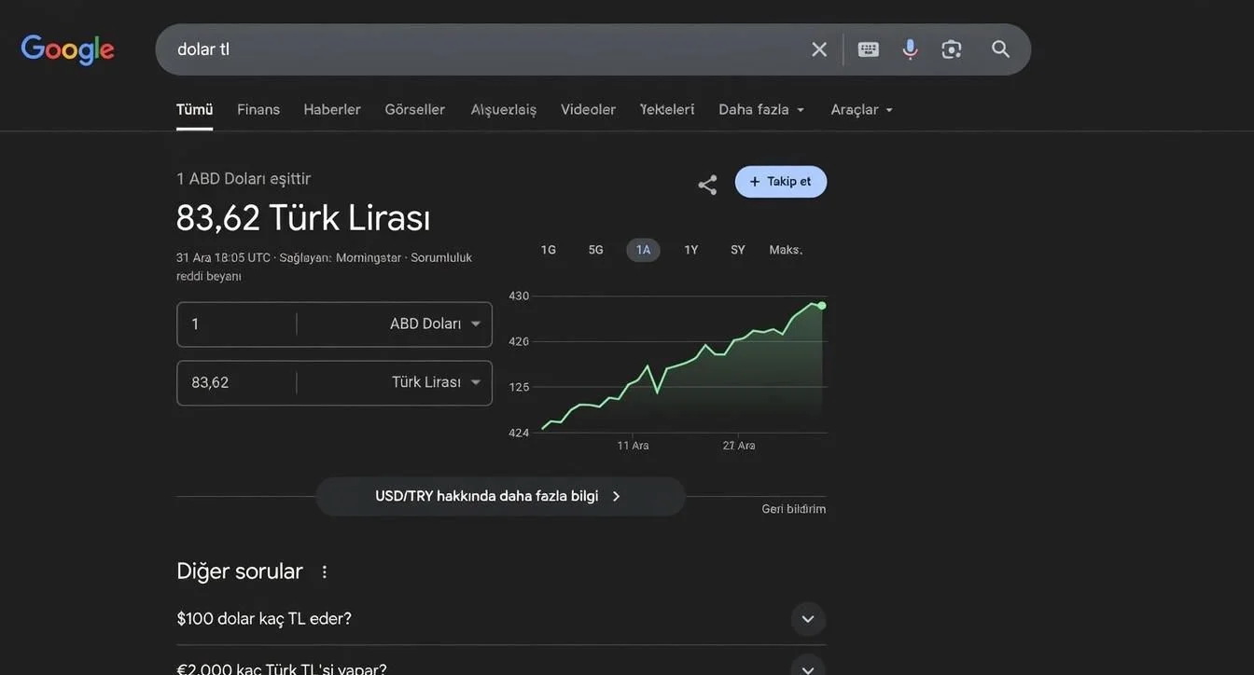This screenshot has width=1254, height=675.
Task: Click the 11 Ara chart date label
Action: click(633, 446)
